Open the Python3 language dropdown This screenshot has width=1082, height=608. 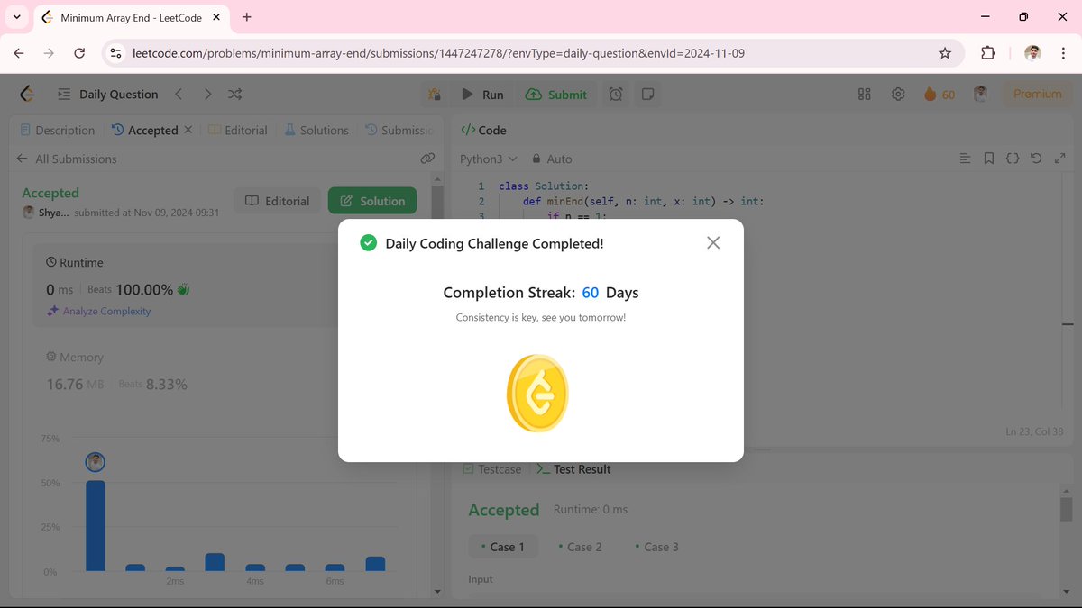coord(489,159)
